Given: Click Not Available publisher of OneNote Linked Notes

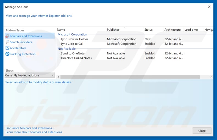Looking at the screenshot, I should [x=116, y=58].
